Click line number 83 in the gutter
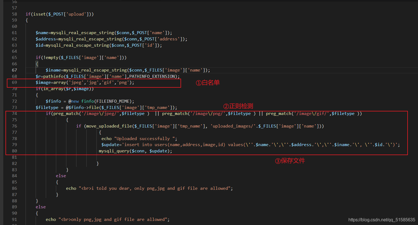 tap(15, 170)
